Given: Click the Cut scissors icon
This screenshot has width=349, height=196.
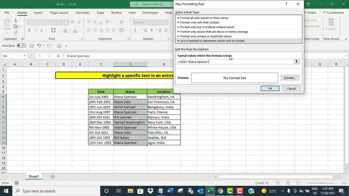Looking at the screenshot, I should (16, 21).
